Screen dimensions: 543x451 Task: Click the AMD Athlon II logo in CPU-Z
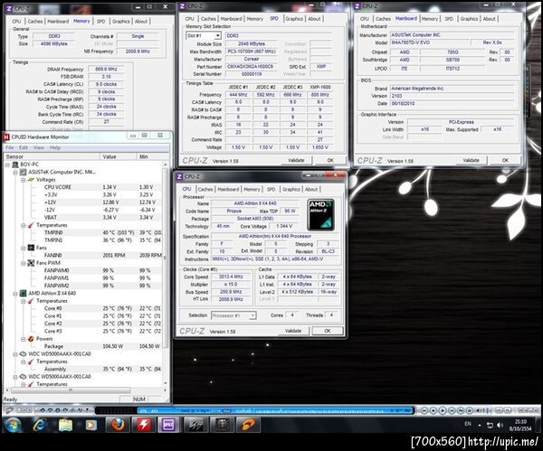[320, 215]
